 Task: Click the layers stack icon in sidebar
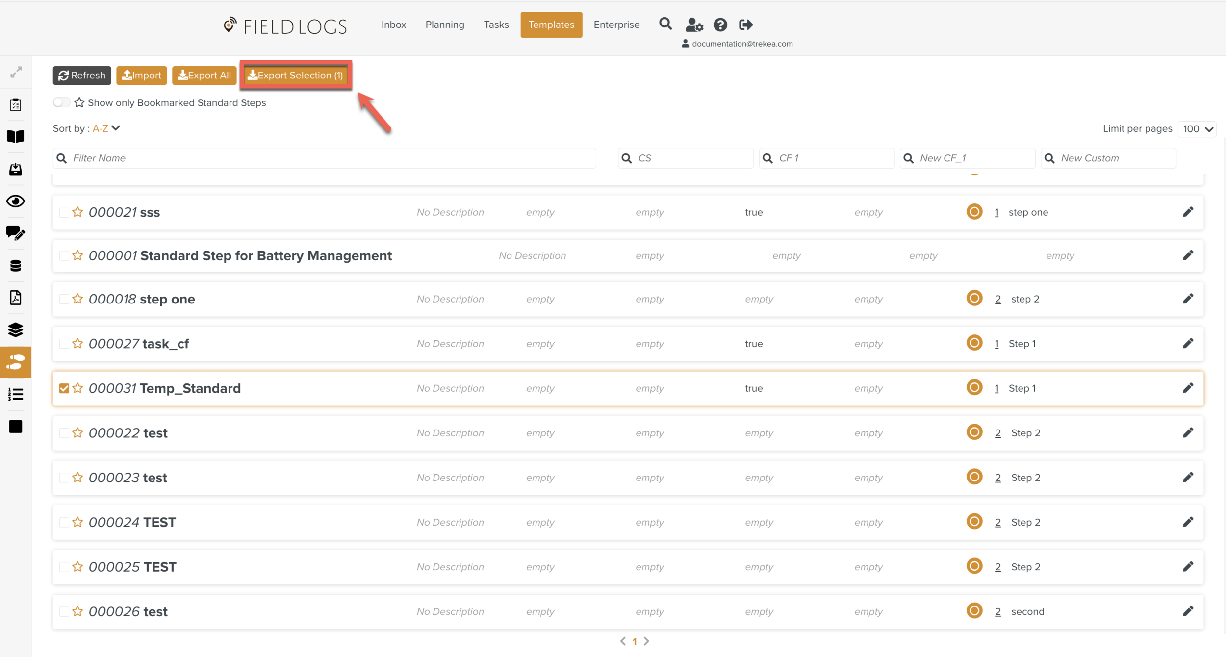(16, 329)
